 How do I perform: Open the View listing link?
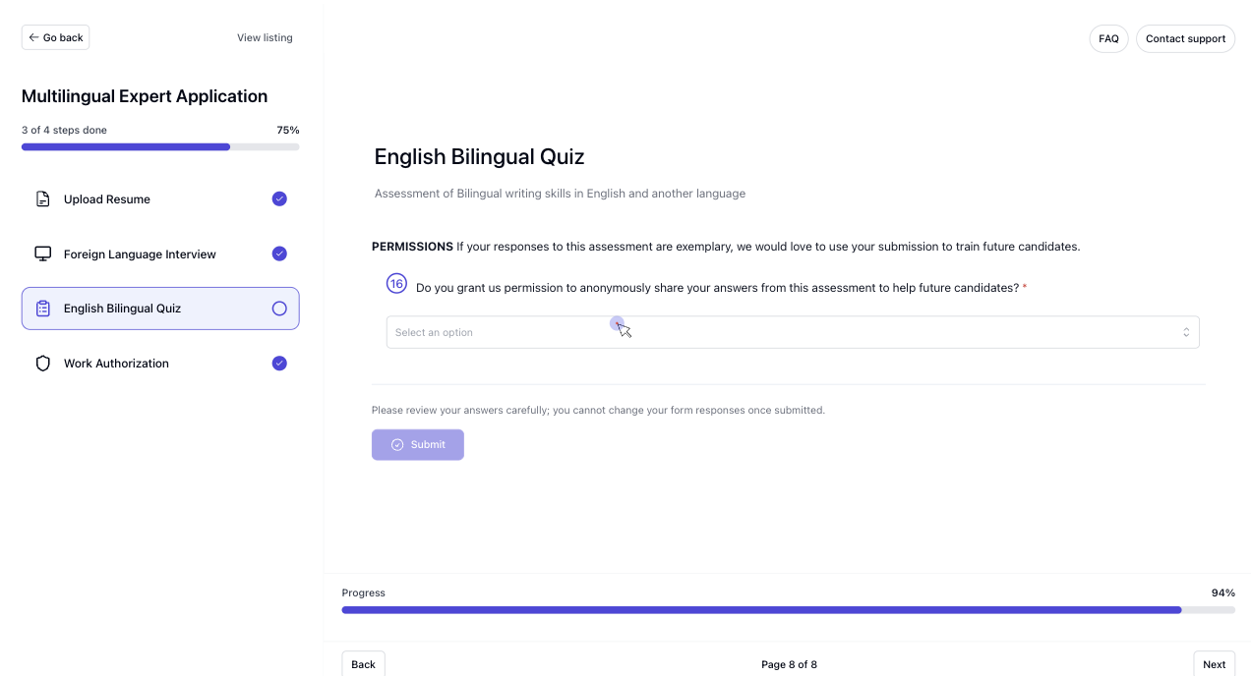pos(265,37)
